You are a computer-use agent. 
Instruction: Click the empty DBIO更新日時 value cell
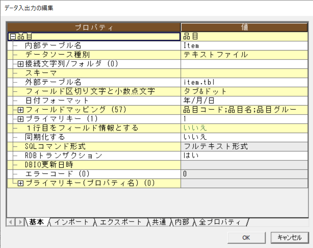click(244, 165)
